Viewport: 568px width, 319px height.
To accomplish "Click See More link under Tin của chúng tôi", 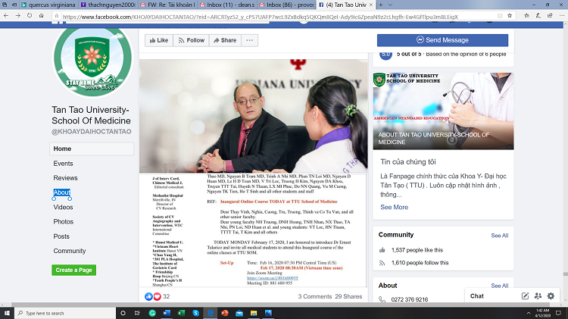I will [394, 207].
